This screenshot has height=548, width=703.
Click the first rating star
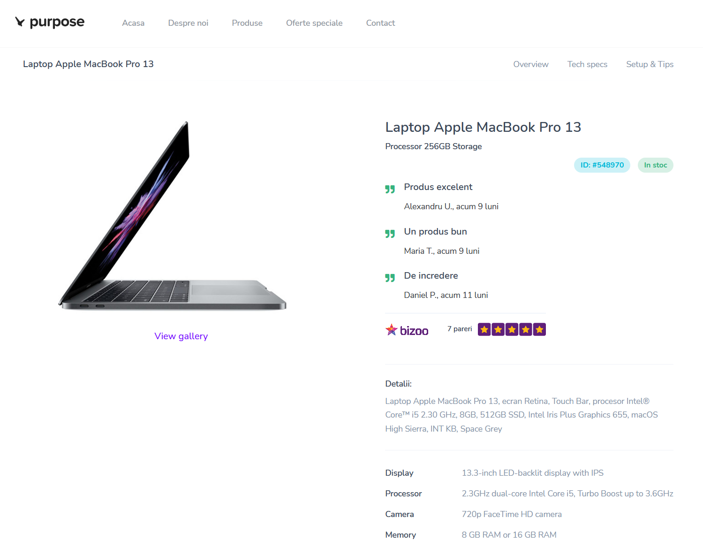coord(484,329)
